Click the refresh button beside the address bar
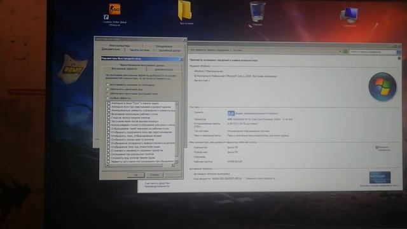407x229 pixels. 345,52
